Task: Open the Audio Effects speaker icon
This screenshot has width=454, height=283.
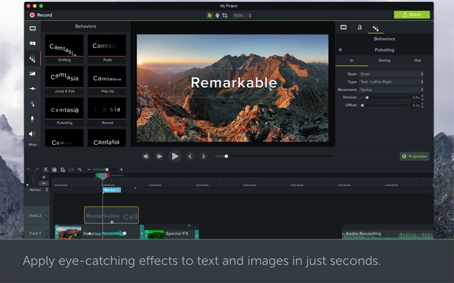Action: pyautogui.click(x=32, y=134)
